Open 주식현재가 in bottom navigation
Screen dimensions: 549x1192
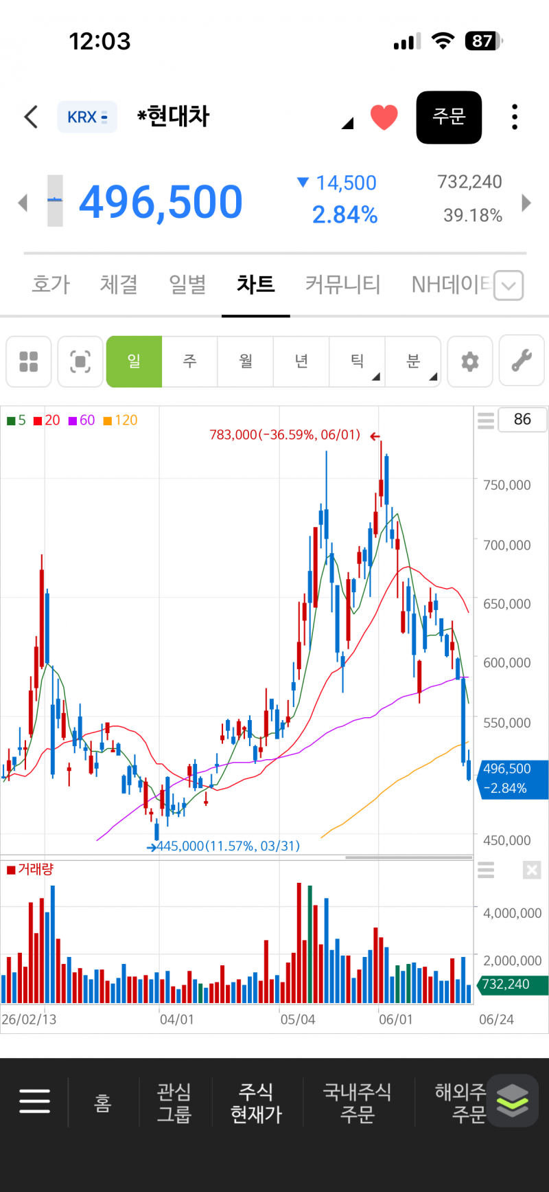(256, 1103)
